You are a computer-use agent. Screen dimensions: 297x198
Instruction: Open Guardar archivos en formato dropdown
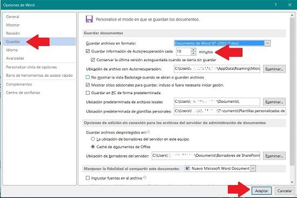point(267,43)
